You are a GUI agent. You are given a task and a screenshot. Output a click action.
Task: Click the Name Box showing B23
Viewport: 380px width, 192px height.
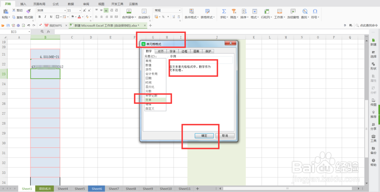tap(16, 32)
